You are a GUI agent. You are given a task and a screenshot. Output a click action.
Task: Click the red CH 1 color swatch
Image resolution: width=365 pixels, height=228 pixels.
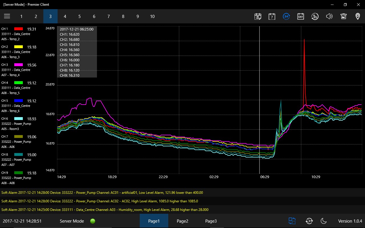click(x=19, y=29)
